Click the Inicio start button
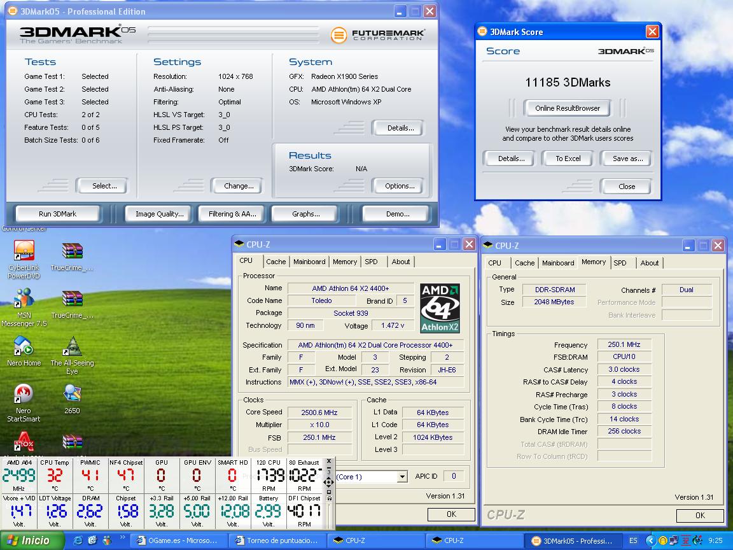 pyautogui.click(x=32, y=540)
